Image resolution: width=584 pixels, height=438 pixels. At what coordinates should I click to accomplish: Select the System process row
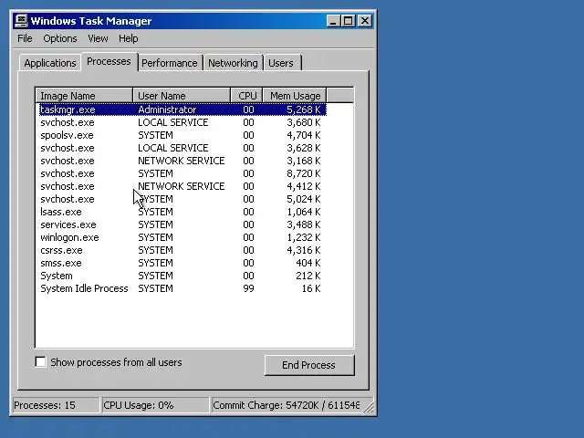(x=182, y=276)
